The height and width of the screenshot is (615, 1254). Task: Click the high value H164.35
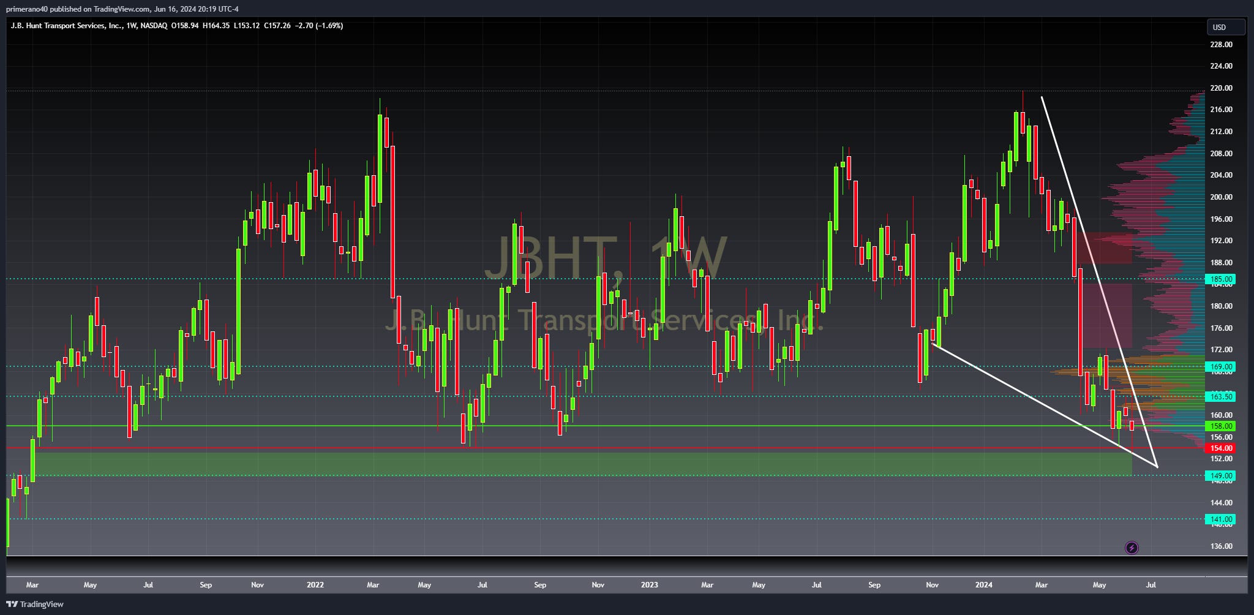coord(216,26)
